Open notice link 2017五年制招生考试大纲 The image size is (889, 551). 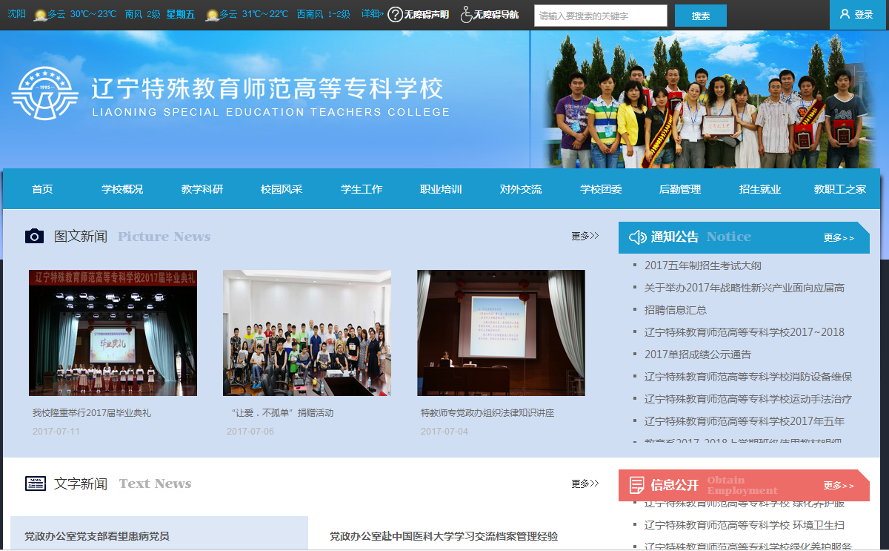[702, 265]
